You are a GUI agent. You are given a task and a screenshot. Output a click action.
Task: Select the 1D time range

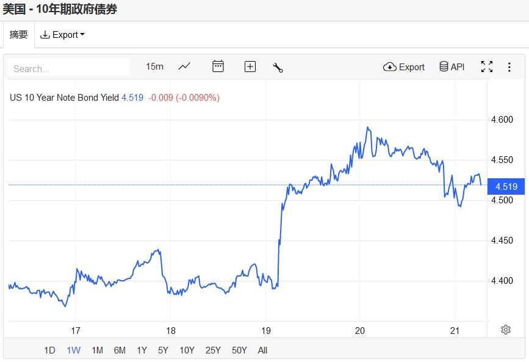(50, 350)
